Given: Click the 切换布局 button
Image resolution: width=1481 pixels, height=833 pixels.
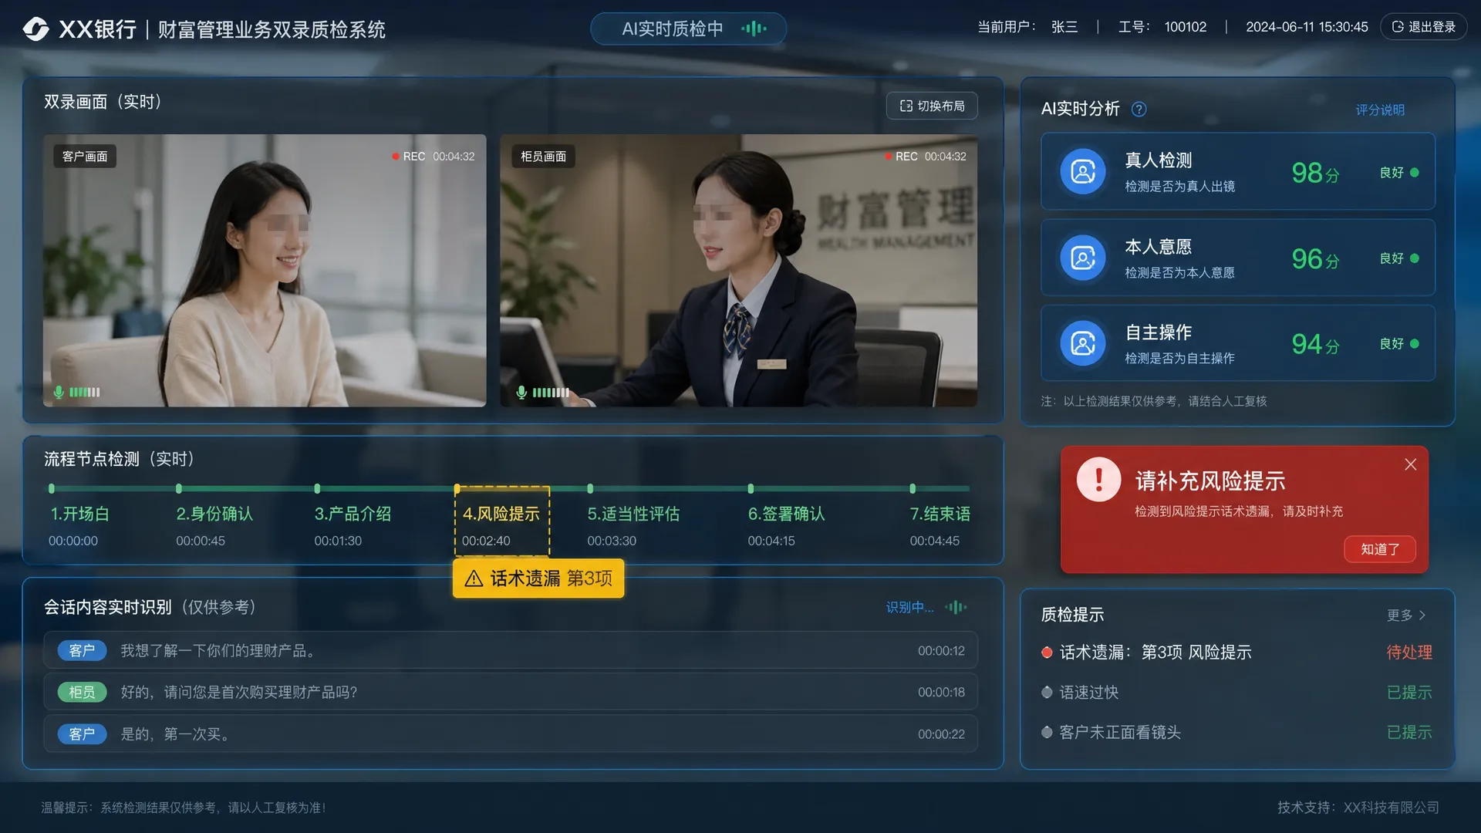Looking at the screenshot, I should click(932, 106).
